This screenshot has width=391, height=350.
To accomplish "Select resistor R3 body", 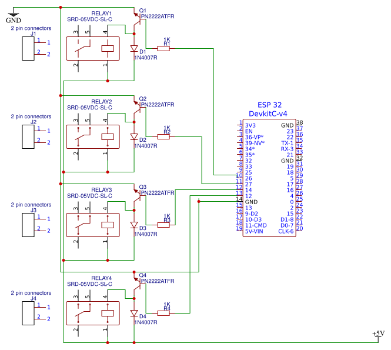I will 163,225.
